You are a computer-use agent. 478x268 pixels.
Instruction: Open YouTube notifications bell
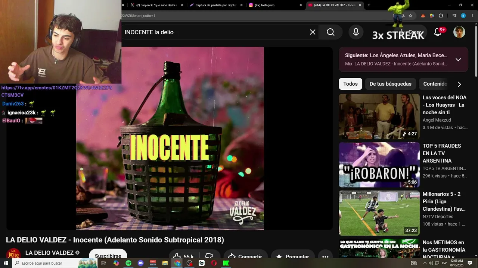438,32
